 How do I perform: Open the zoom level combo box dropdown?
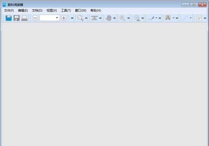coord(57,18)
